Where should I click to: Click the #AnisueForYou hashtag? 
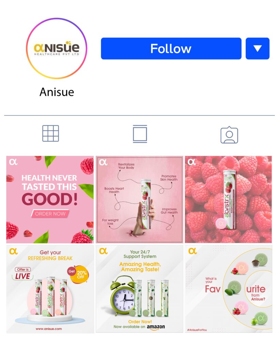click(197, 330)
